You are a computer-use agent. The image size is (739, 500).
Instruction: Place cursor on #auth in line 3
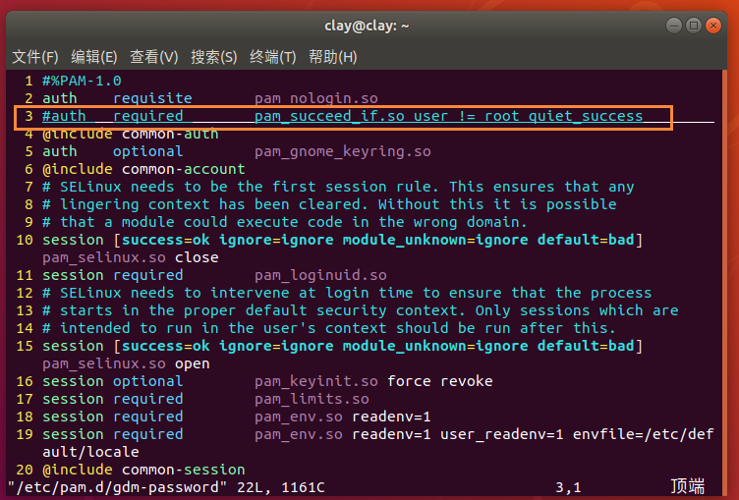point(64,116)
